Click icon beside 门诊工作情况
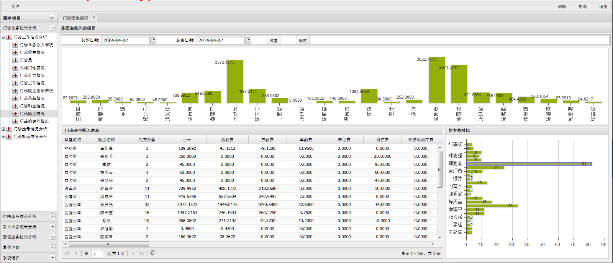613x263 pixels. click(x=15, y=83)
